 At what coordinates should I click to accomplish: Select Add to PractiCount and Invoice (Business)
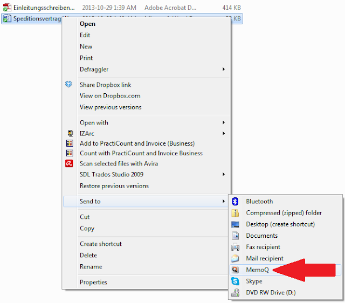[137, 143]
